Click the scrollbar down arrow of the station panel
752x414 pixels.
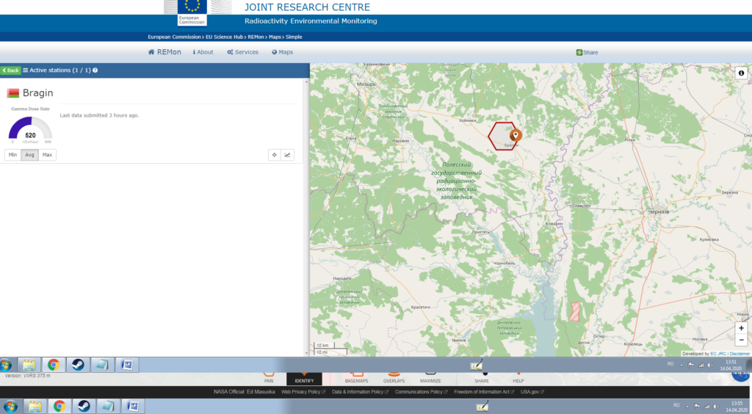point(306,353)
